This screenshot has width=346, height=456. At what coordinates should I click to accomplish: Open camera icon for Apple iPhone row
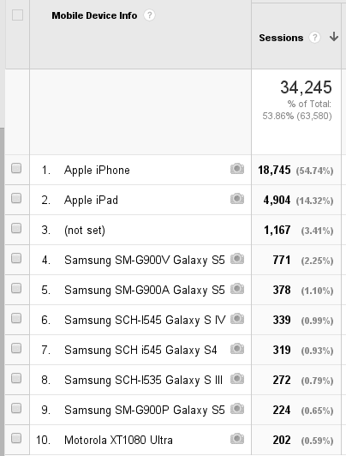tap(237, 169)
